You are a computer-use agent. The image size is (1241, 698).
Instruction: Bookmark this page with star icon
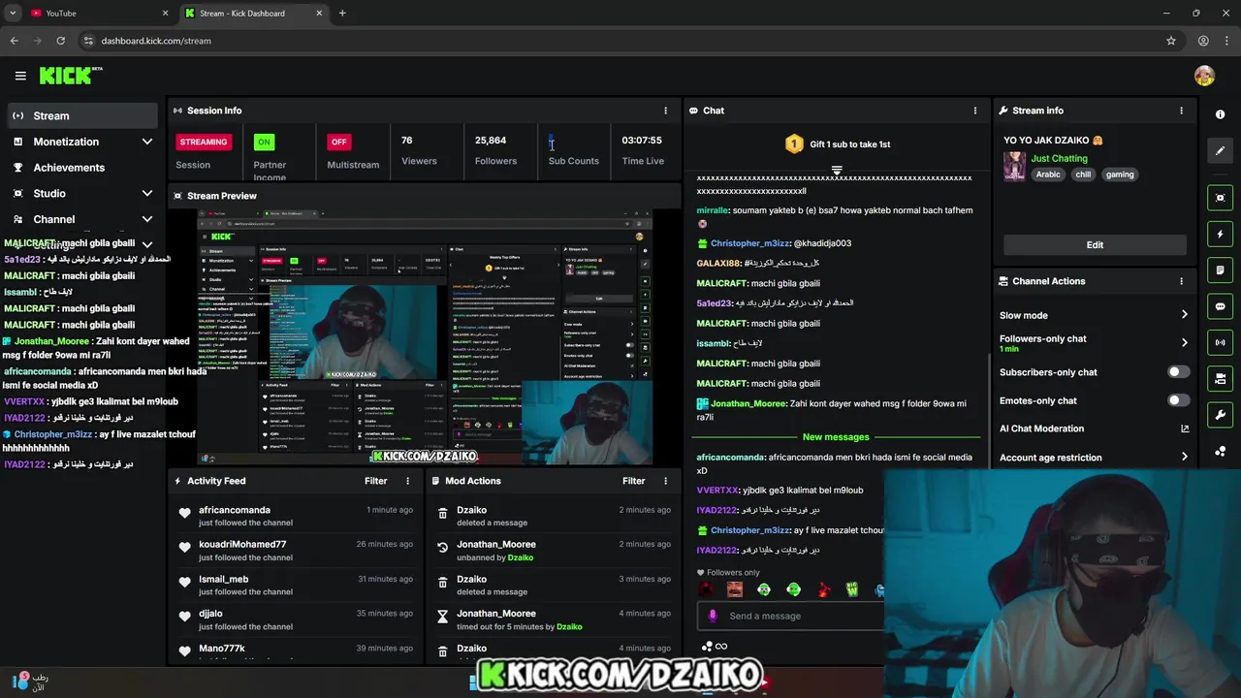1171,41
